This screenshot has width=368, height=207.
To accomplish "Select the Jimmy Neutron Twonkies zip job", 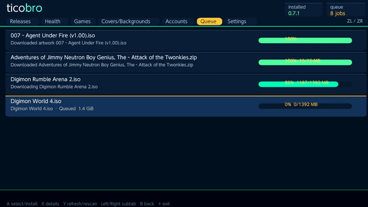I will click(x=186, y=62).
